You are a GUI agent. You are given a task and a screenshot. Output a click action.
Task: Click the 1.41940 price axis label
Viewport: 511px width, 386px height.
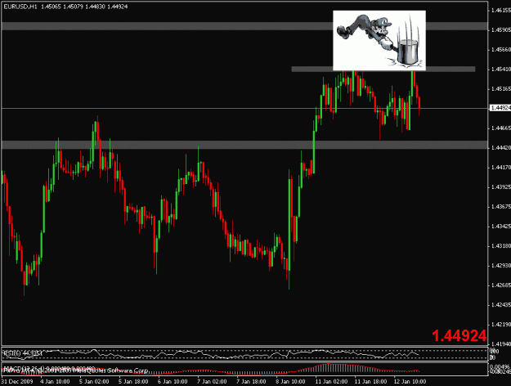[501, 344]
